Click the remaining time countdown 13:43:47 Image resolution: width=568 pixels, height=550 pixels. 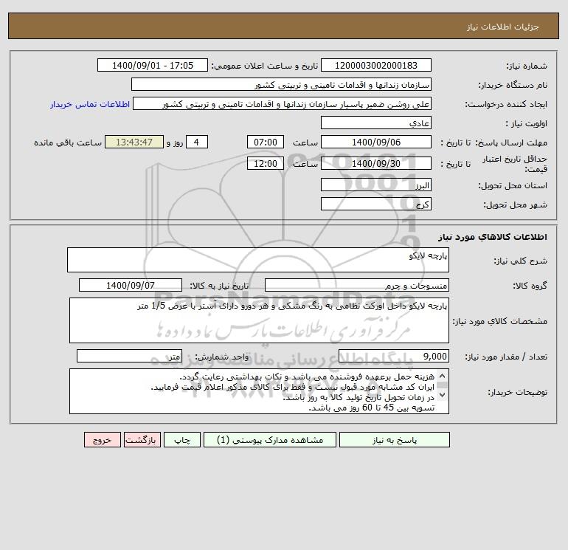click(x=134, y=142)
